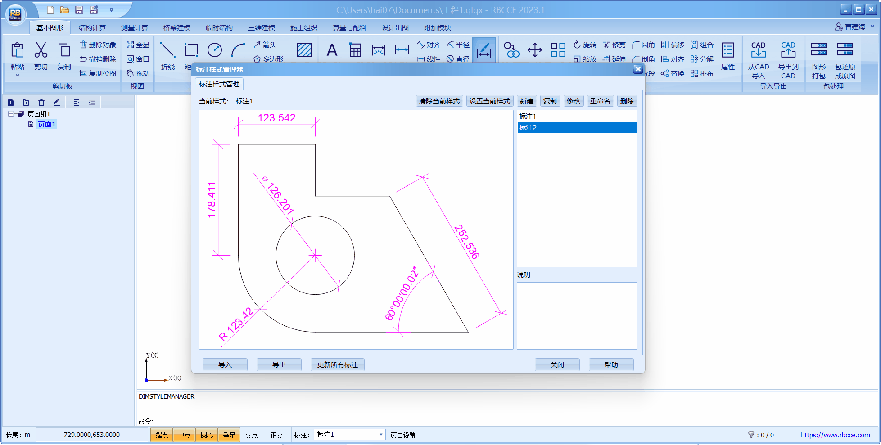Click the Paste (粘贴) icon
The image size is (881, 445).
pos(17,50)
